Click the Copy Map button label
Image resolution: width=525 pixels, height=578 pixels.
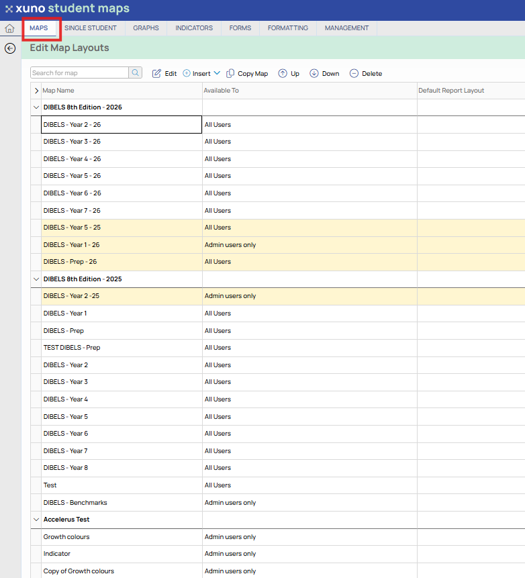click(253, 73)
